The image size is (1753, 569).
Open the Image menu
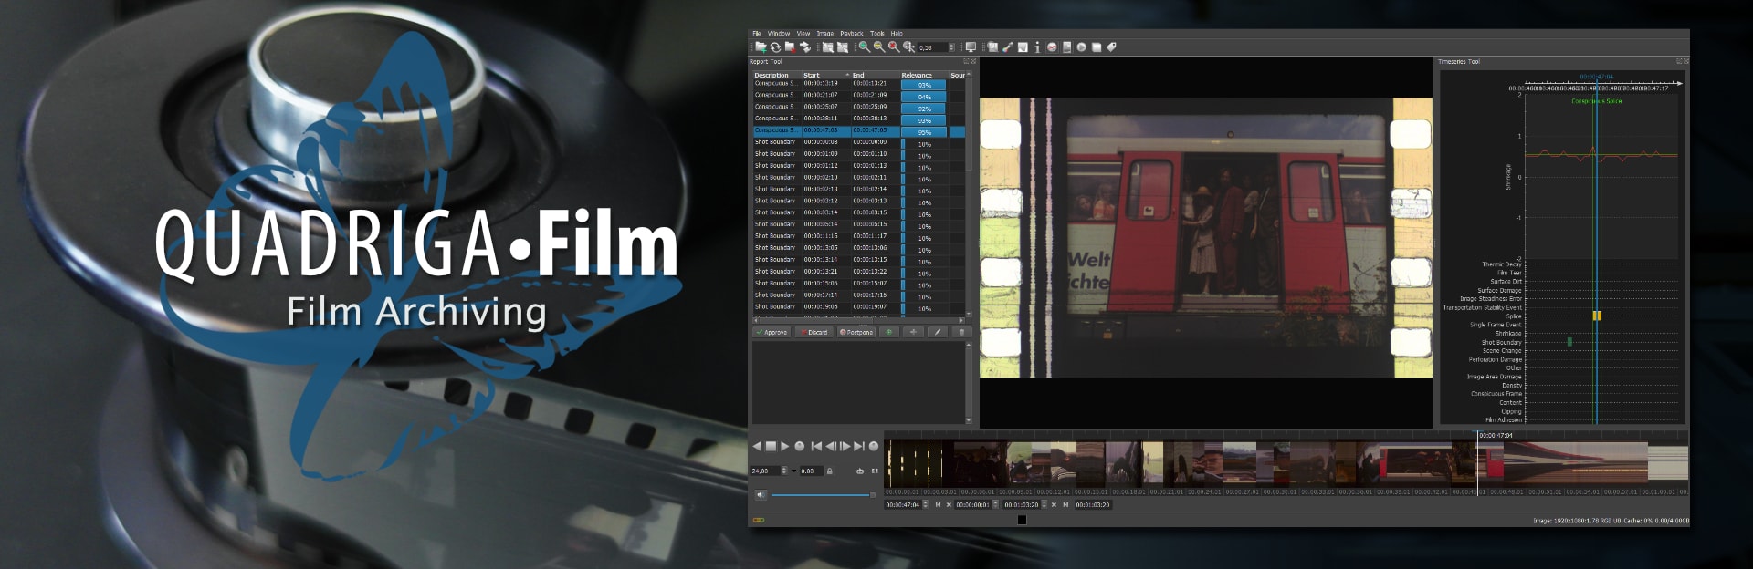coord(824,34)
